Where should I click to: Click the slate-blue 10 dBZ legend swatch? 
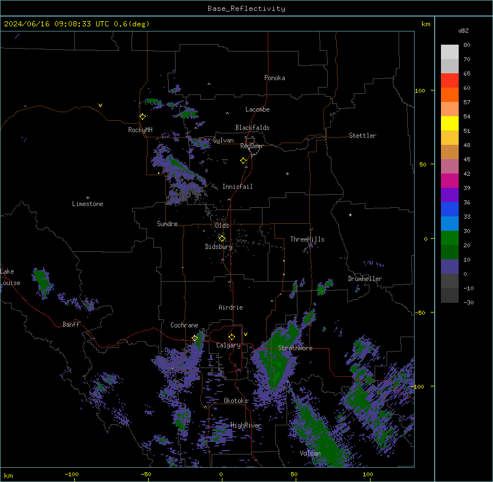pos(450,267)
